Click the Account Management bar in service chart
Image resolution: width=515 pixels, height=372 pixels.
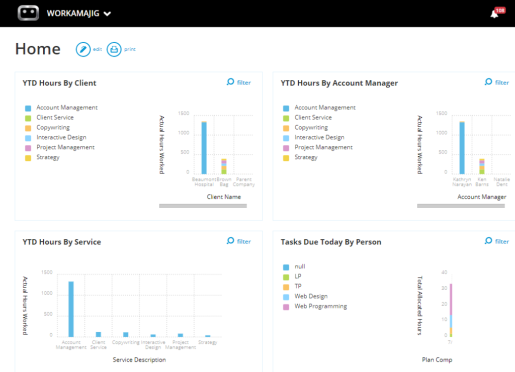pos(71,309)
